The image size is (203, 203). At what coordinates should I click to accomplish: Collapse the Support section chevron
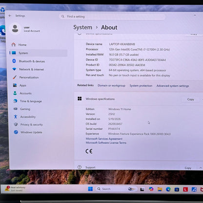click(201, 168)
